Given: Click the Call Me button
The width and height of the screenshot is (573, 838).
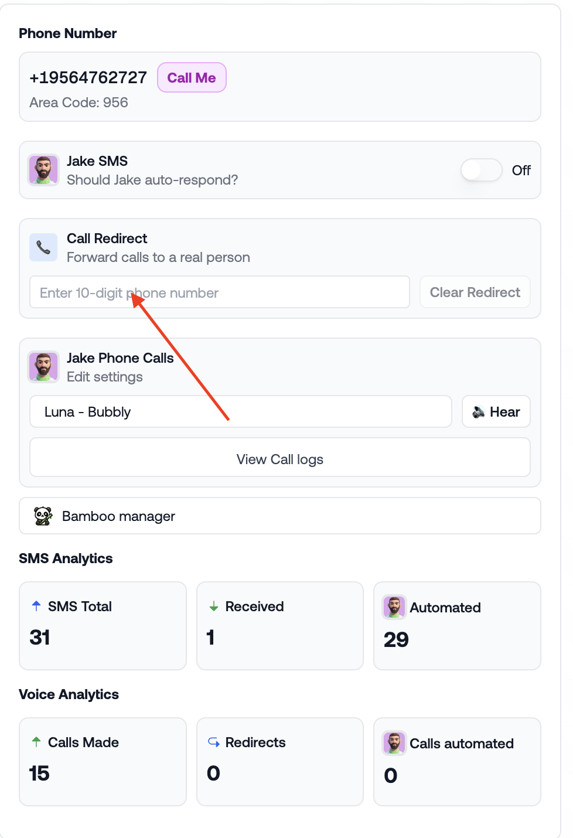Looking at the screenshot, I should point(192,77).
